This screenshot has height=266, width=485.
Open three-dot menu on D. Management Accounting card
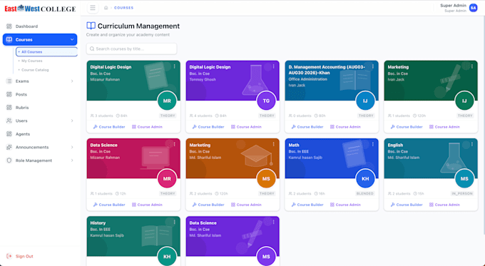tap(373, 66)
